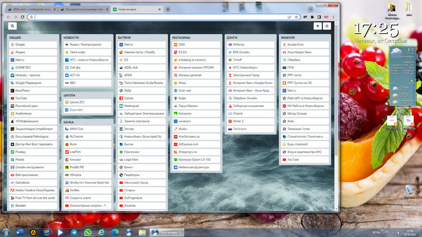
Task: Toggle the browser side panel
Action: tap(319, 17)
